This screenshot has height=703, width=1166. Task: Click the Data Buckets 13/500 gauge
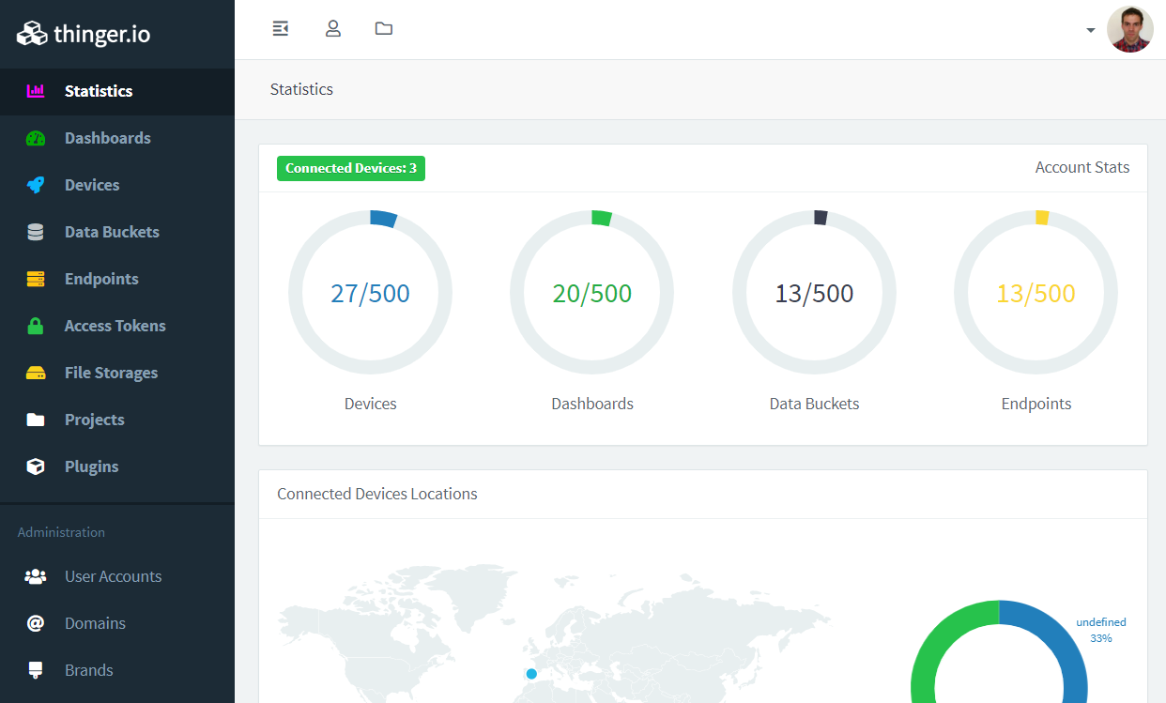point(814,292)
